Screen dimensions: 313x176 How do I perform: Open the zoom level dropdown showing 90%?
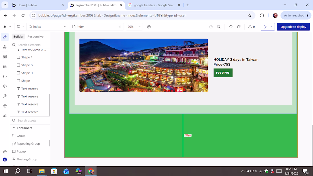[134, 26]
